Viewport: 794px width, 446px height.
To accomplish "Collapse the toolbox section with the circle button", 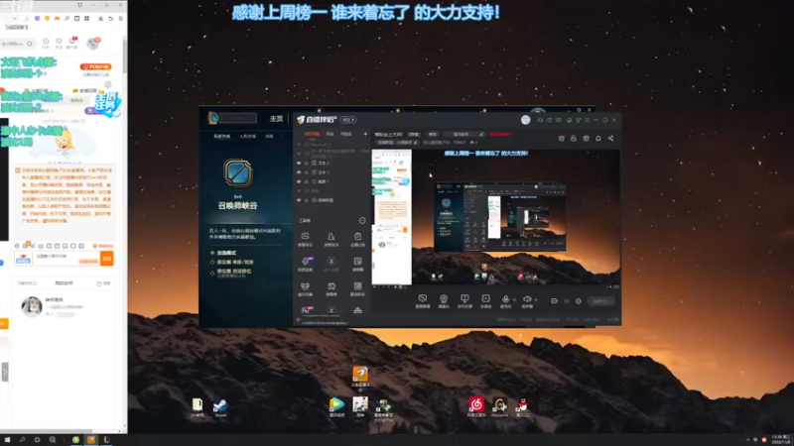I will coord(362,220).
